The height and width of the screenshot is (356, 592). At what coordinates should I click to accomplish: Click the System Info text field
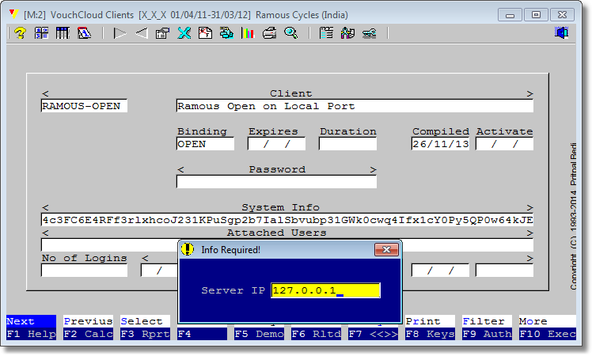click(287, 220)
